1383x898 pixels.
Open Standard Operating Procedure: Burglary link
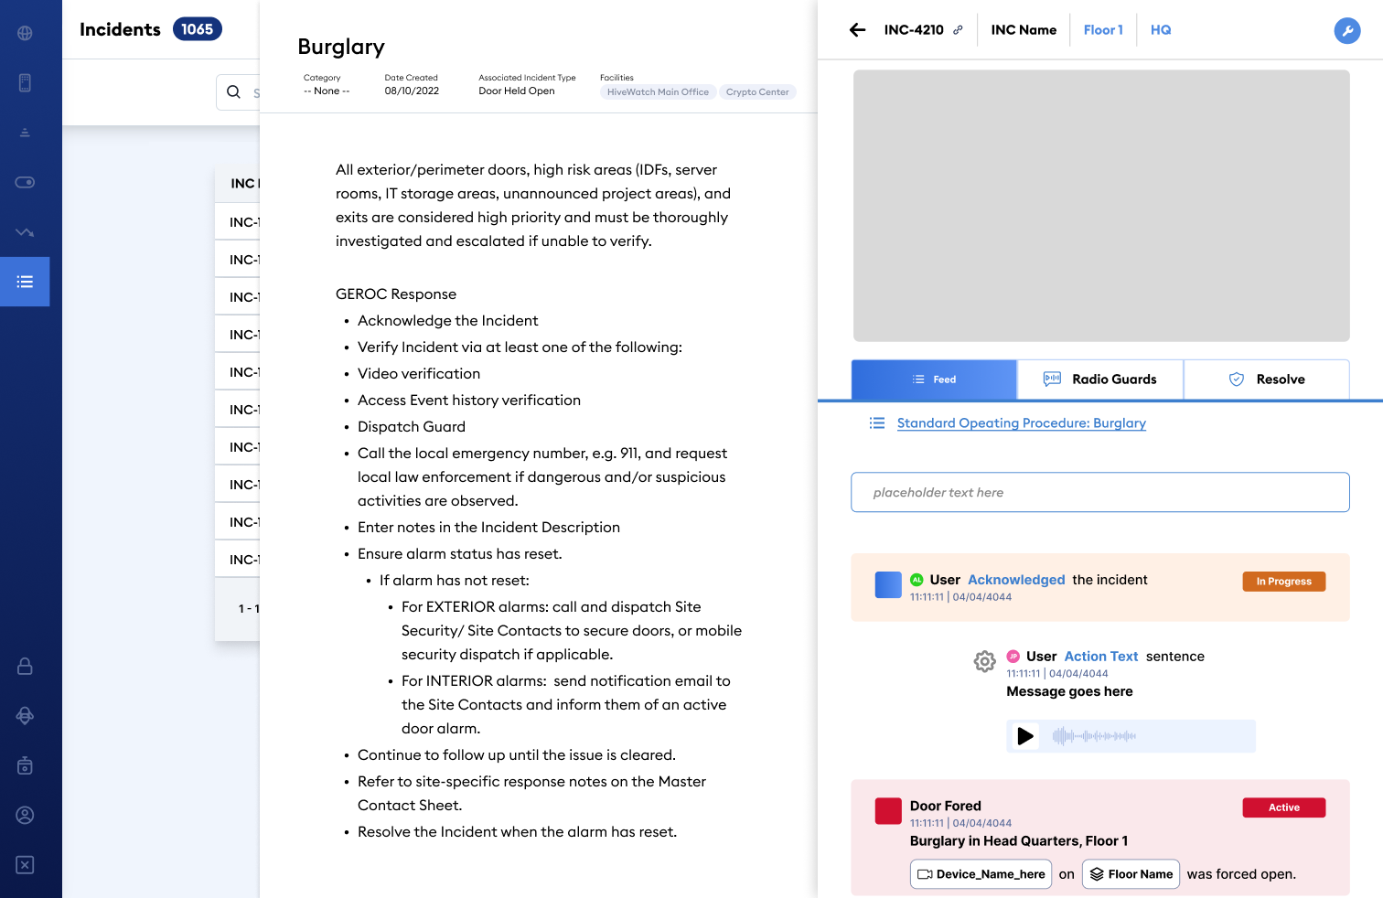1021,423
